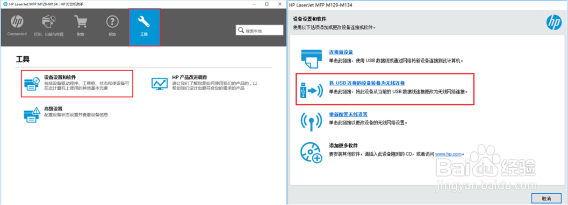Click description 单击此链接以更改设备的无线网络设置
Screen dimensions: 568x205
click(x=369, y=122)
